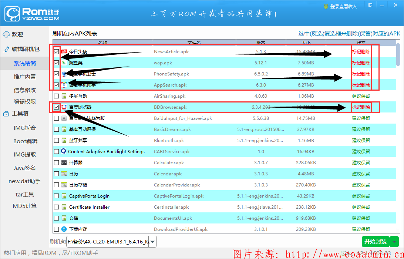Click the 今日头条 app icon
This screenshot has width=404, height=259.
[x=64, y=51]
